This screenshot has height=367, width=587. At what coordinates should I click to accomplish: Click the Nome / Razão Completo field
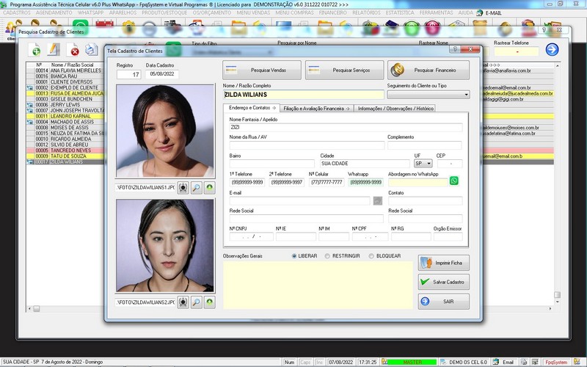pos(304,95)
